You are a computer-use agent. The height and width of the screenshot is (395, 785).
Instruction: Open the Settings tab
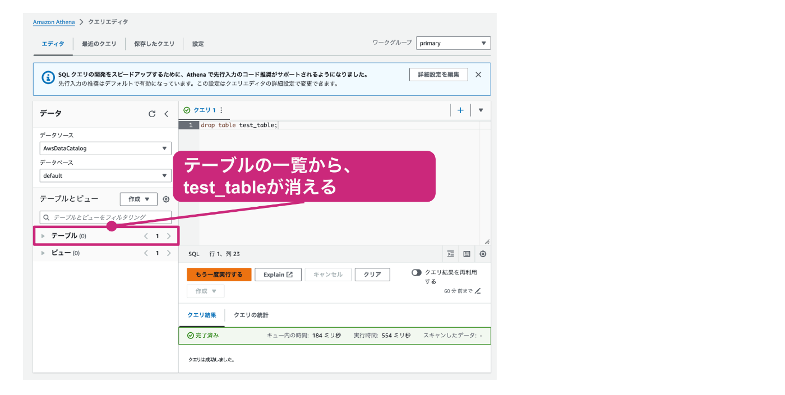point(198,44)
